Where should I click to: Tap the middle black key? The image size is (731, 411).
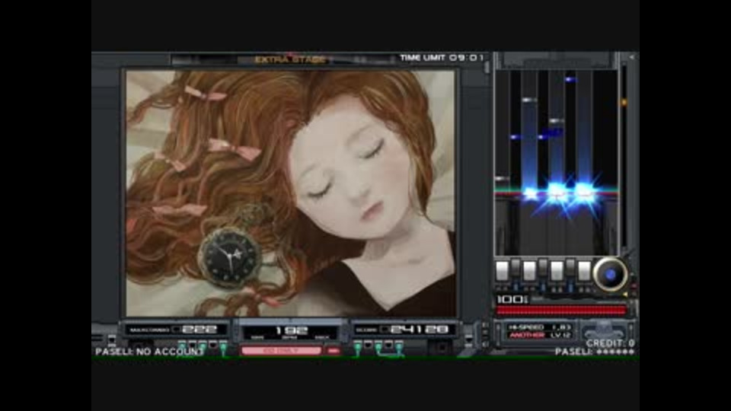coord(543,267)
